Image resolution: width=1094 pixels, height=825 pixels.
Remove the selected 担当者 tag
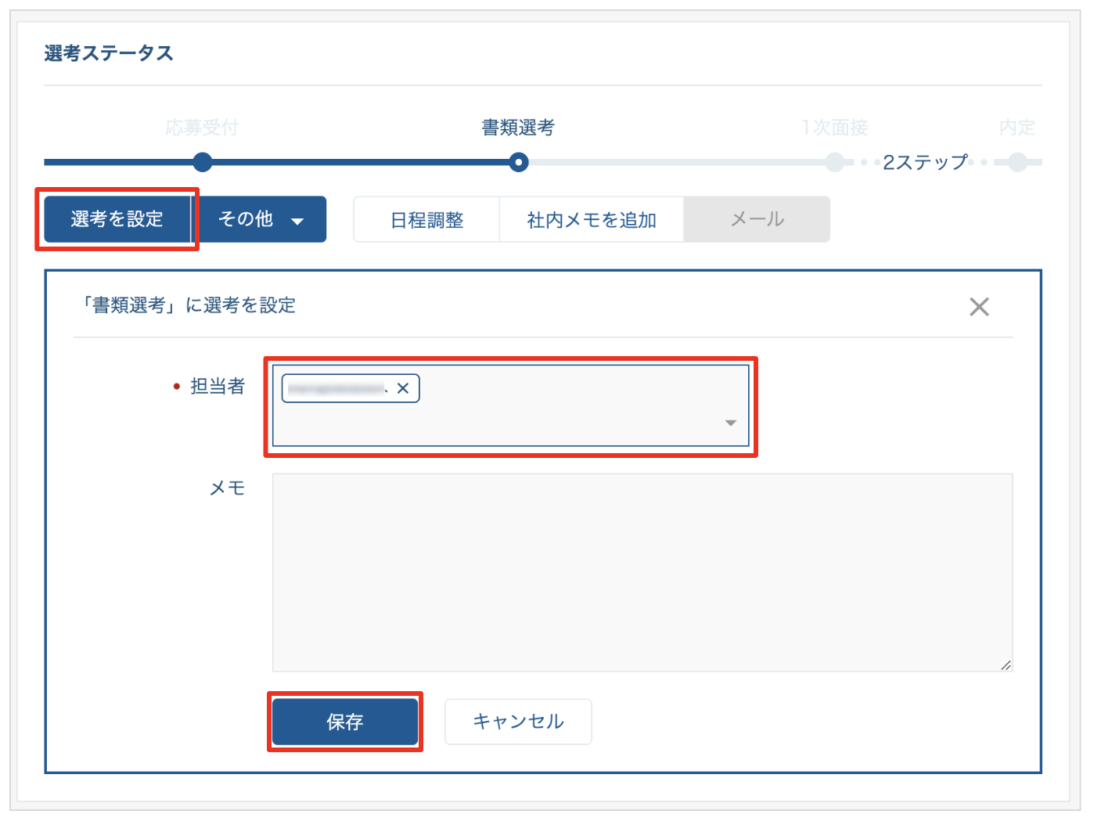403,388
